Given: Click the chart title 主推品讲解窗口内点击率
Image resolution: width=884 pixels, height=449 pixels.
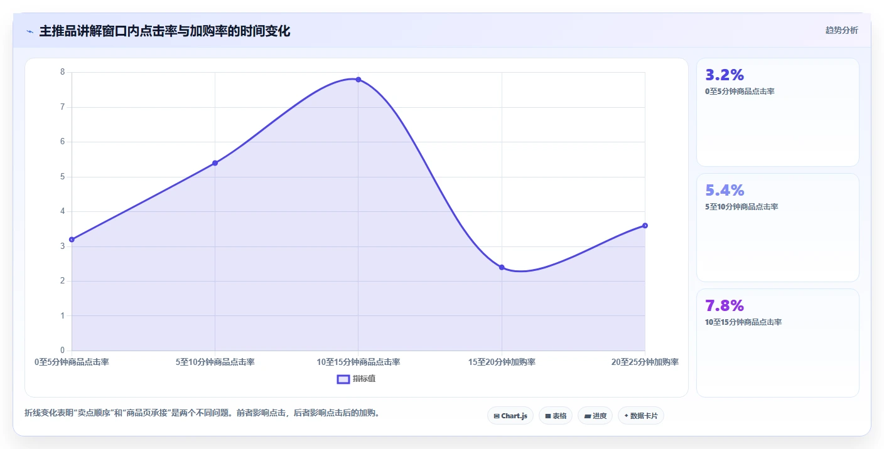Looking at the screenshot, I should (165, 31).
